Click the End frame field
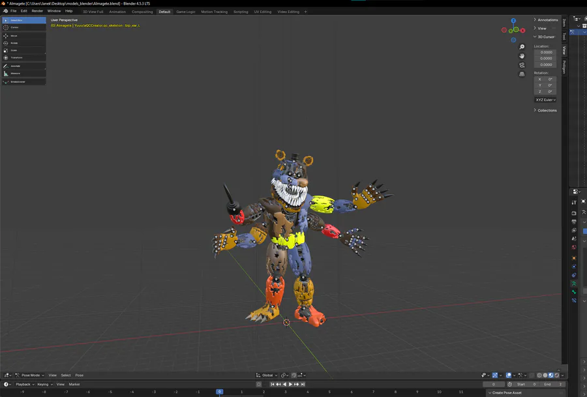The height and width of the screenshot is (397, 587). [x=552, y=384]
